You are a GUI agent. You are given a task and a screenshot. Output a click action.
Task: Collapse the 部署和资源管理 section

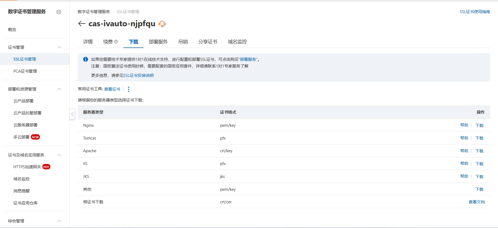click(x=60, y=89)
